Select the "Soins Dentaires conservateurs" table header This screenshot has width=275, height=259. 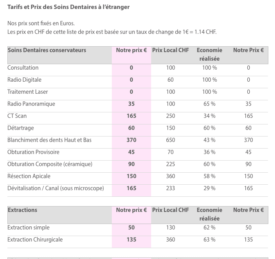pyautogui.click(x=47, y=50)
